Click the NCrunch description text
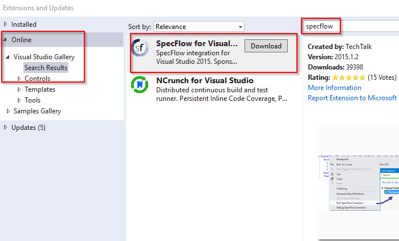Screen dimensions: 399x241 (x=222, y=95)
